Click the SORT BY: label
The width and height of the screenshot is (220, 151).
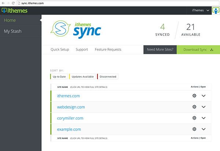tap(57, 71)
